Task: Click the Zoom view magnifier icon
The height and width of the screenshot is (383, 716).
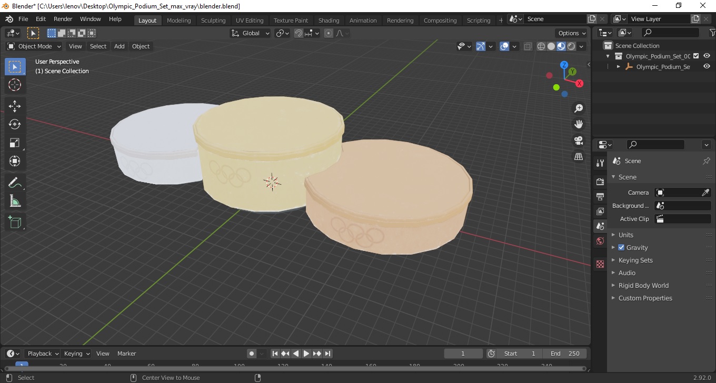Action: click(579, 108)
